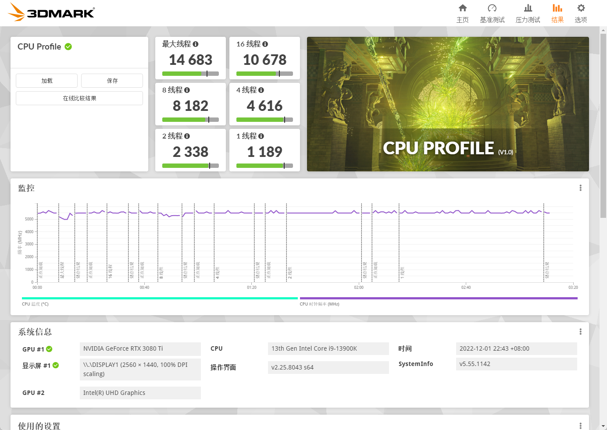Click info icon beside 8 线程
607x430 pixels.
[187, 90]
